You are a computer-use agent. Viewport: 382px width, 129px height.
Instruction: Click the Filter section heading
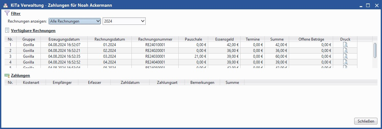(16, 14)
